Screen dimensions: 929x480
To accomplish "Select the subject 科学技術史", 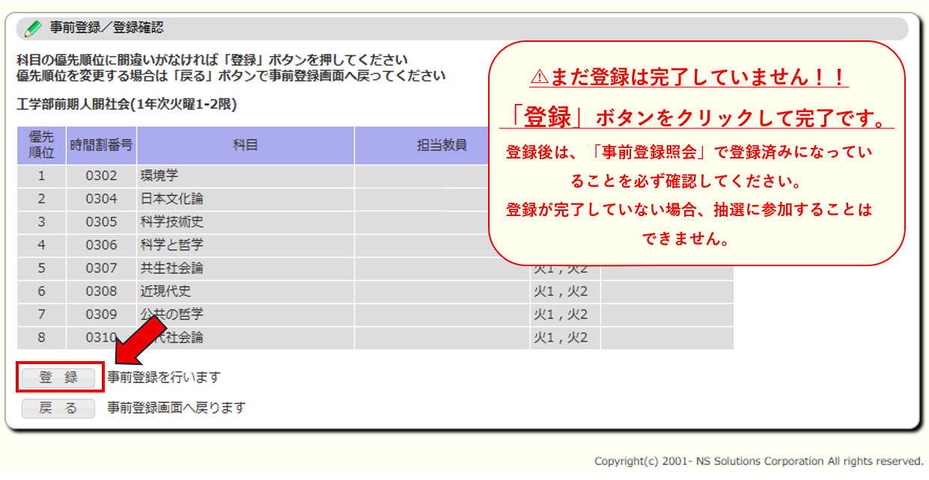I will pos(171,222).
